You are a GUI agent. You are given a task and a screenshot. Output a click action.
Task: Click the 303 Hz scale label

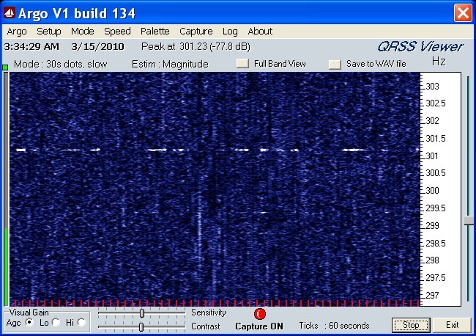[x=432, y=87]
